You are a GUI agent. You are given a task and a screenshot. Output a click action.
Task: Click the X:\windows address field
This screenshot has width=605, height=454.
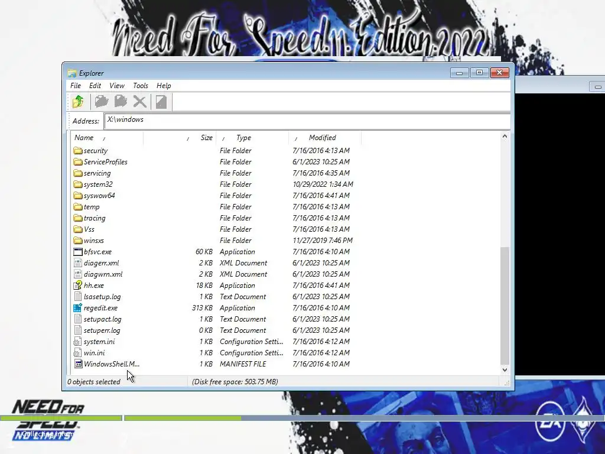coord(307,121)
